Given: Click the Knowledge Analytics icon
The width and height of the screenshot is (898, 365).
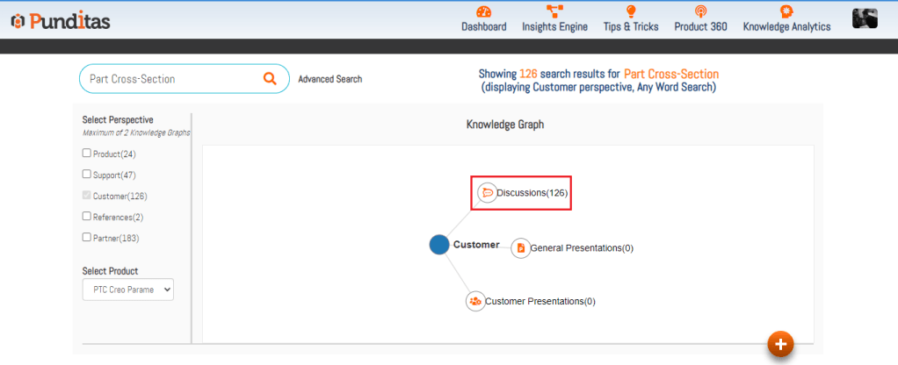Looking at the screenshot, I should coord(786,11).
